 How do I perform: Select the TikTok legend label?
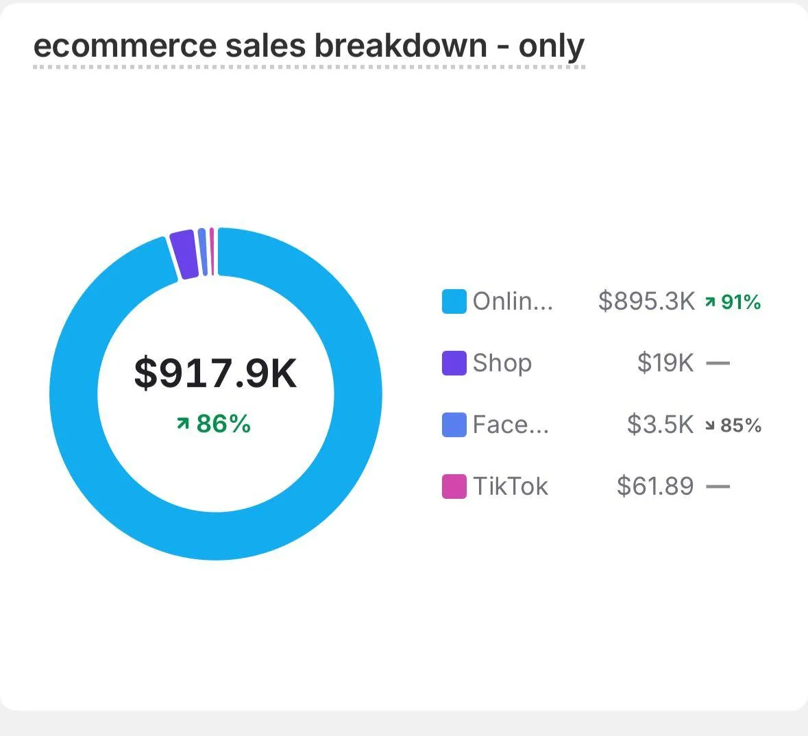[x=511, y=487]
